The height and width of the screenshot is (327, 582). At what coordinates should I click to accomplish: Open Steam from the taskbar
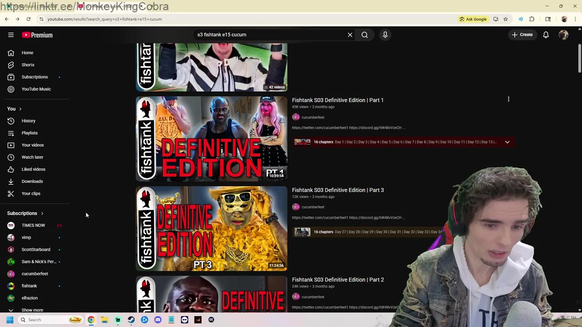(x=131, y=320)
